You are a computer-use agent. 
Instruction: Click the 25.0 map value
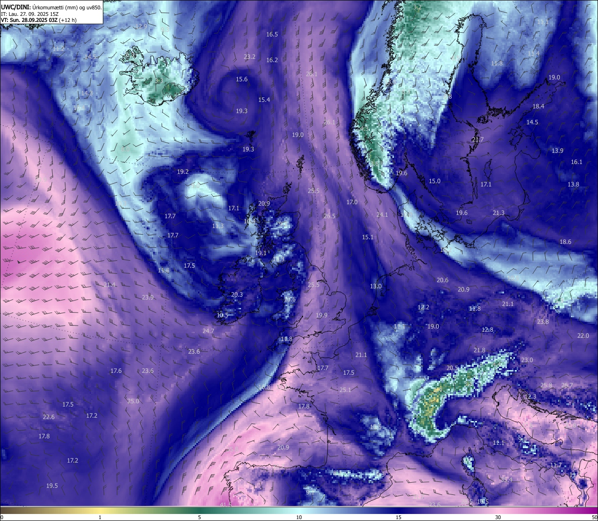(x=133, y=401)
